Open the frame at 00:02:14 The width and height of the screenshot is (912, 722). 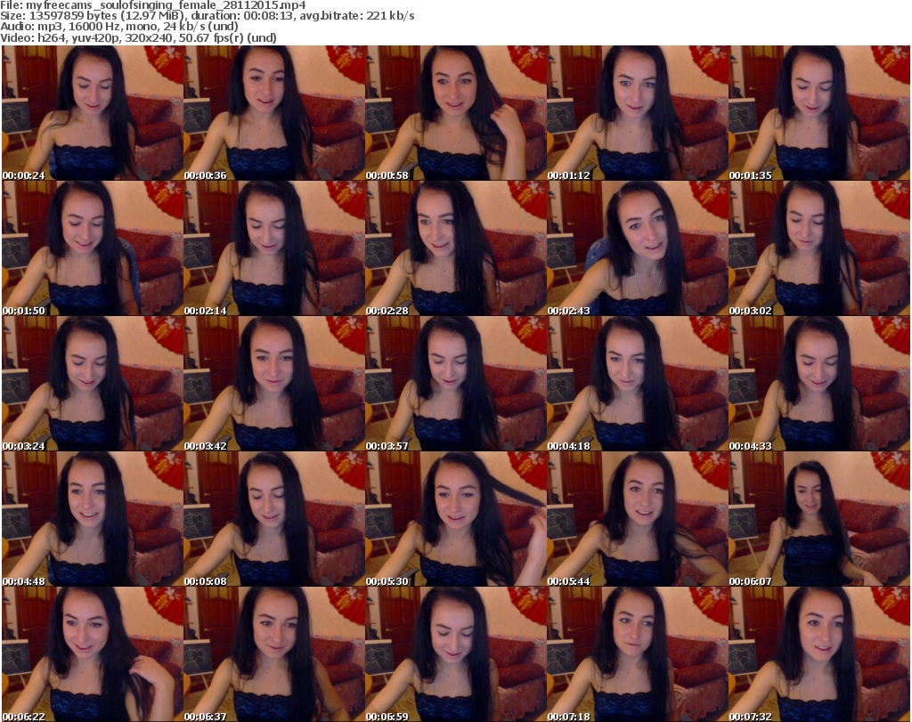point(274,248)
